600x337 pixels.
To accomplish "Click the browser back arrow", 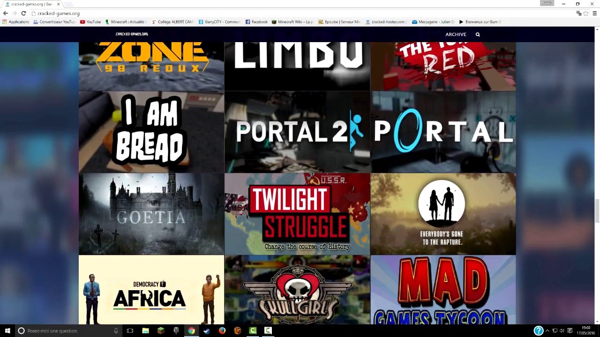I will pyautogui.click(x=6, y=13).
